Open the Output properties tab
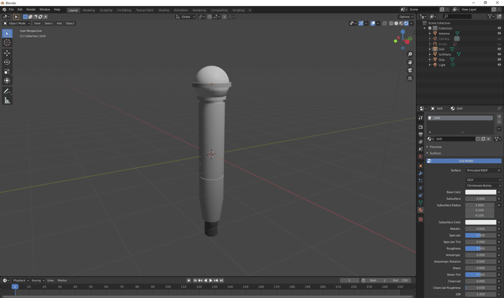 (420, 135)
